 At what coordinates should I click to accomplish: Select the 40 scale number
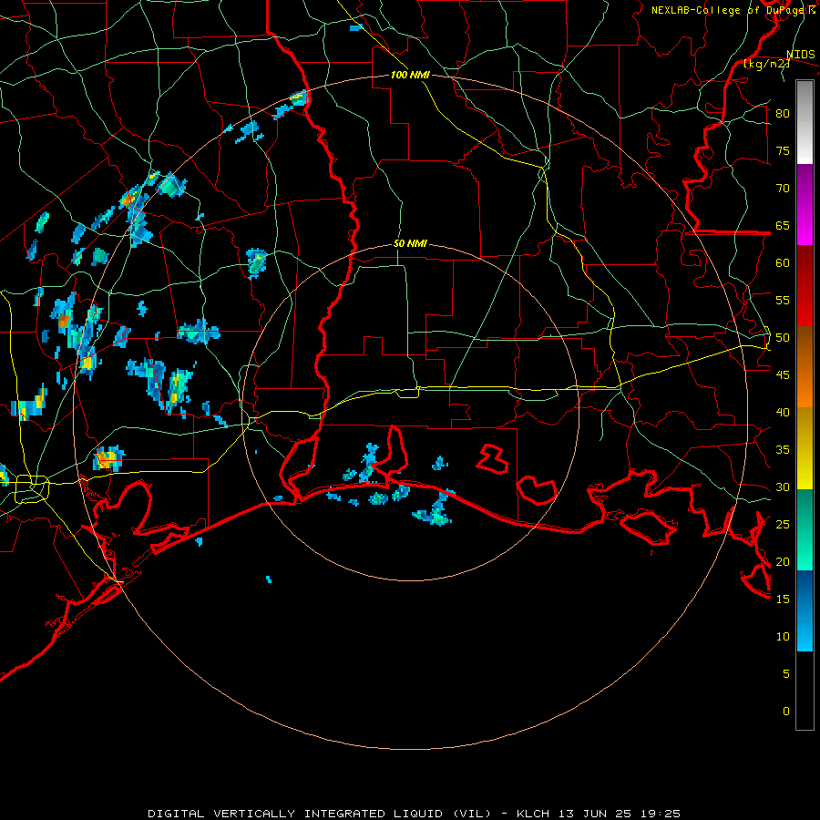coord(783,413)
